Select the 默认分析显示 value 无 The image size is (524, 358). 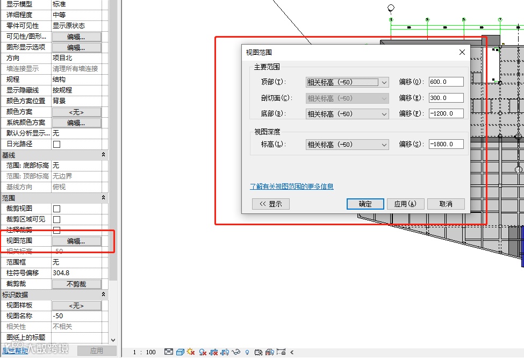tap(76, 133)
